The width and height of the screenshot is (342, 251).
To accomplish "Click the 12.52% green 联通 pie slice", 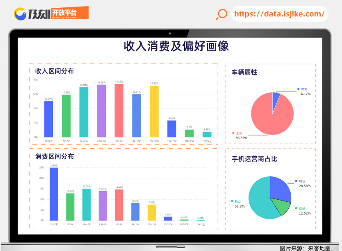I will pos(283,207).
